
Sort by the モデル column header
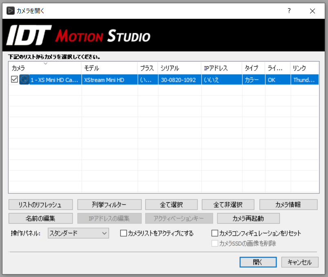pos(110,68)
